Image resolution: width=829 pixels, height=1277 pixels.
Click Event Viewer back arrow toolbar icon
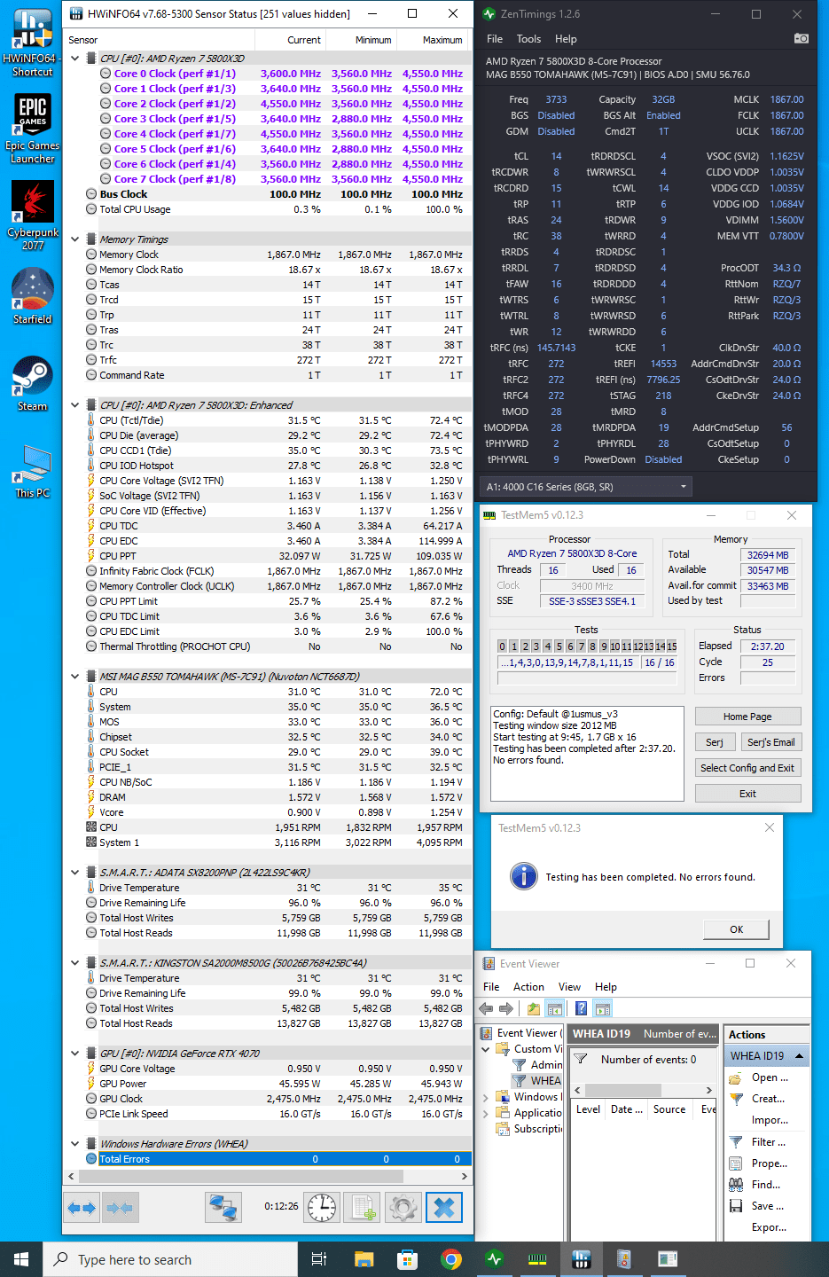coord(486,1008)
